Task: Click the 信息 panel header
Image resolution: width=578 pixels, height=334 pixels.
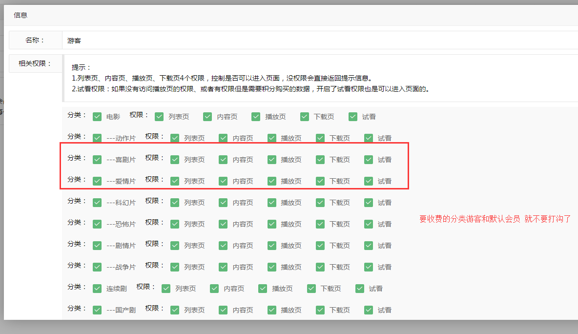Action: (21, 15)
